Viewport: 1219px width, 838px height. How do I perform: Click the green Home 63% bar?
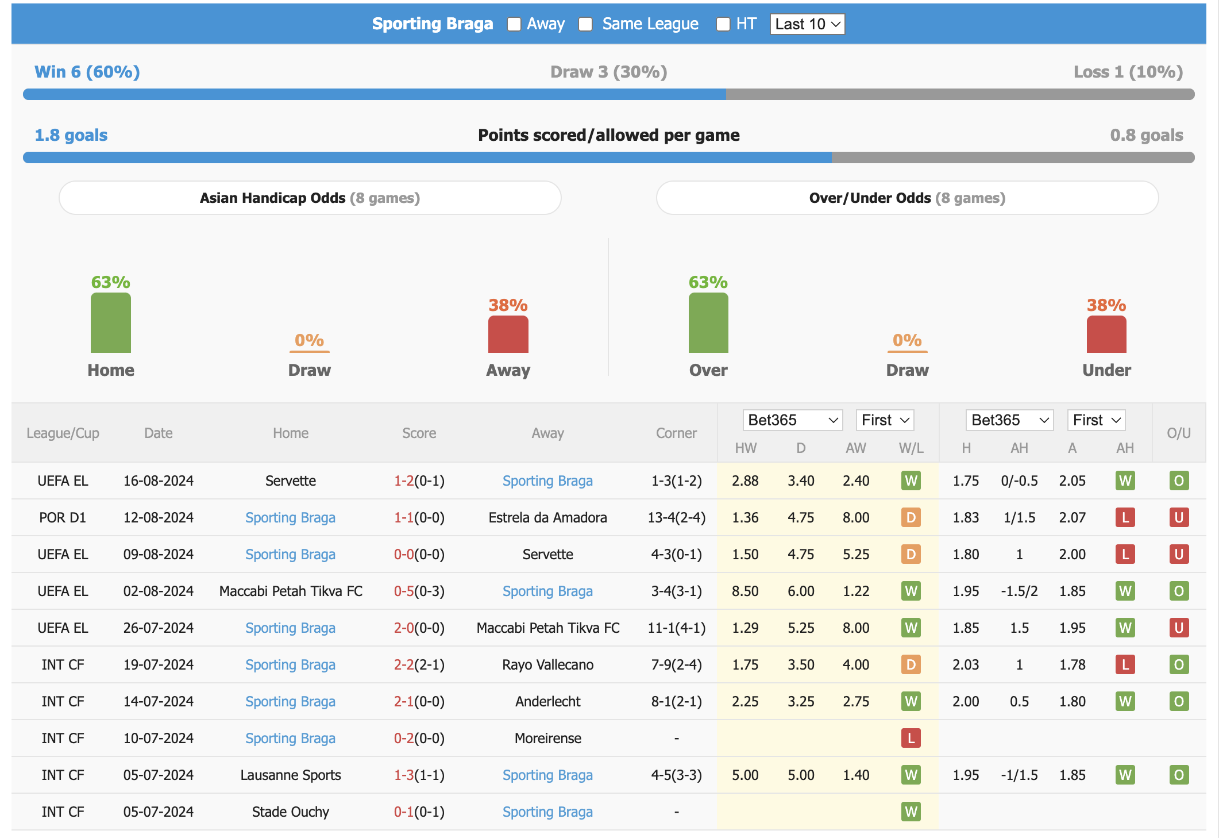click(x=111, y=323)
